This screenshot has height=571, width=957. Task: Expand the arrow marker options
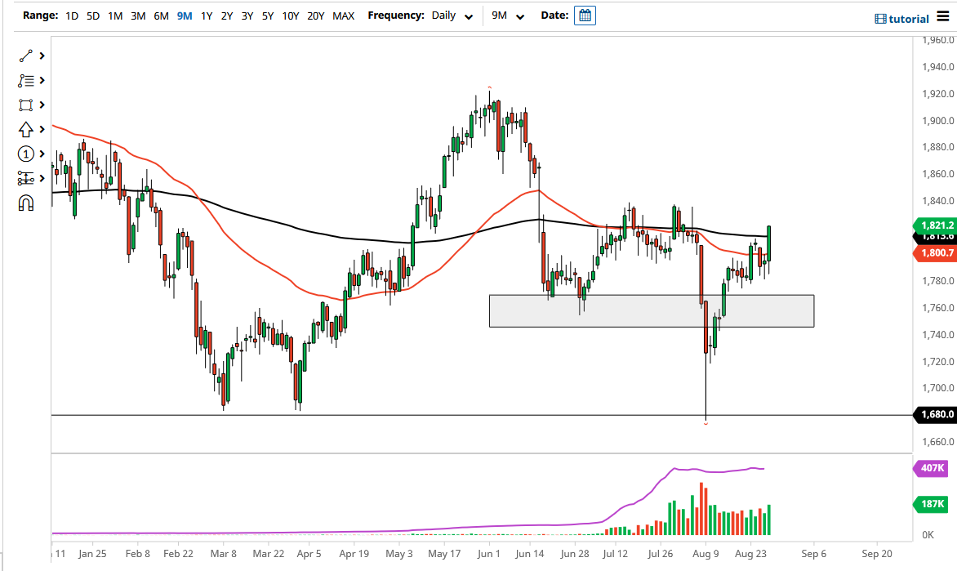[x=42, y=129]
